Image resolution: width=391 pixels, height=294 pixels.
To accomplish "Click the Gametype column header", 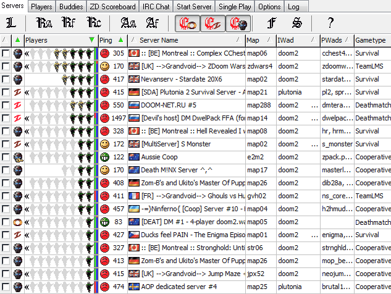I will 372,40.
